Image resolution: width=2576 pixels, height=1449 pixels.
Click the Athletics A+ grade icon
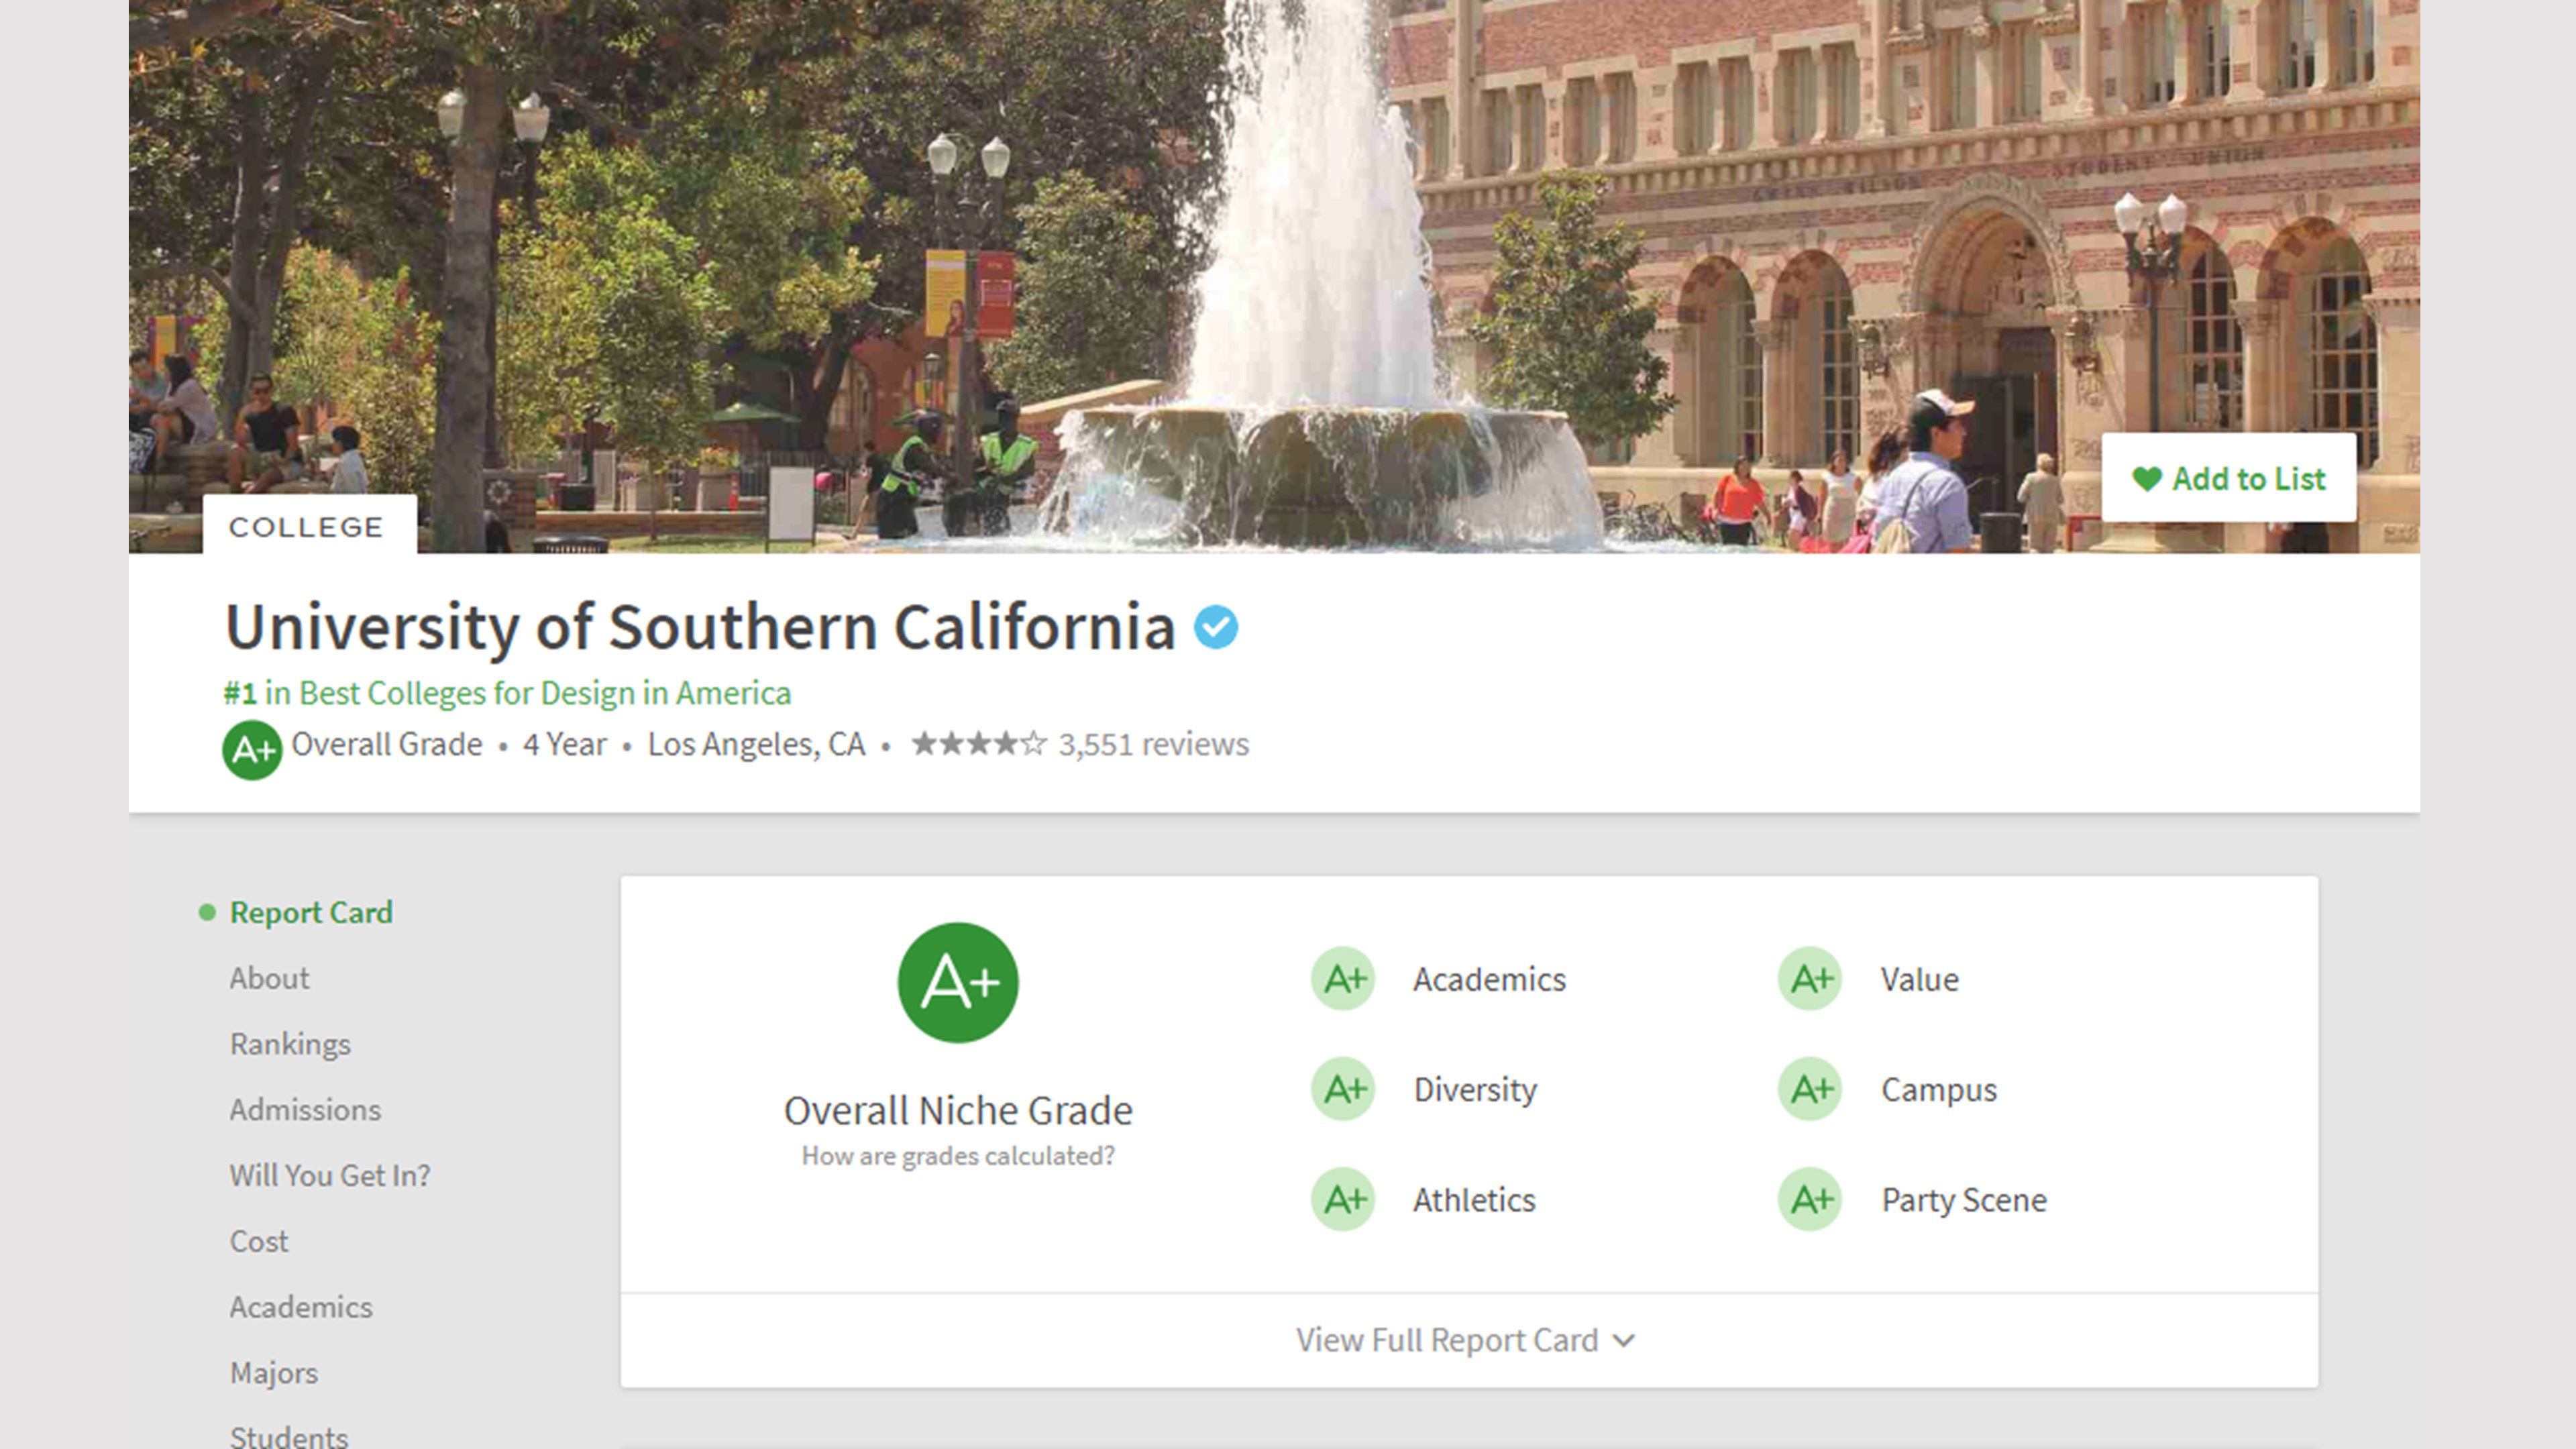[x=1343, y=1199]
